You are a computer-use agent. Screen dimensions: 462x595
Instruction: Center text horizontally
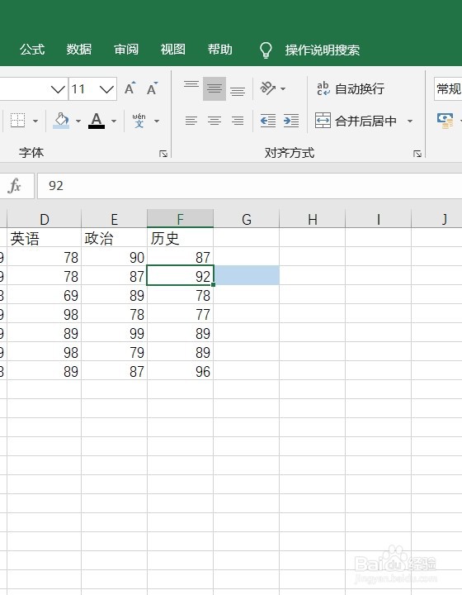pos(214,121)
